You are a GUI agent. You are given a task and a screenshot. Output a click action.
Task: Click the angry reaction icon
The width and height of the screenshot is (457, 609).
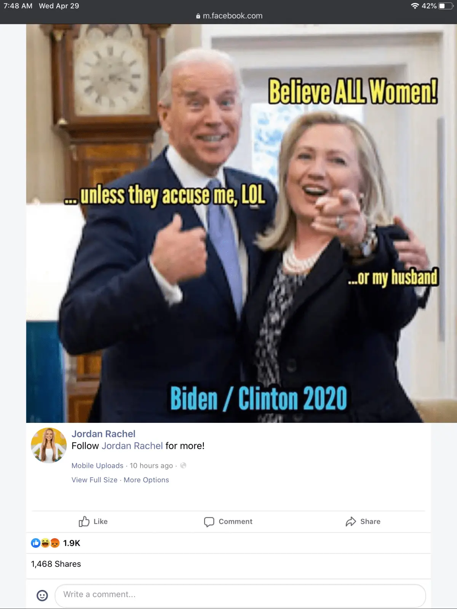click(55, 543)
